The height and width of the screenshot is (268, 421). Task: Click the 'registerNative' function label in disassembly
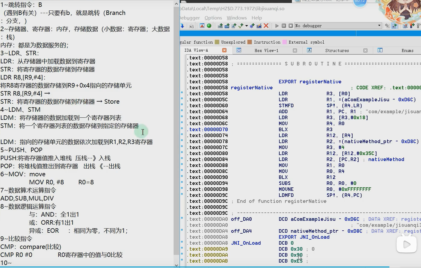(252, 88)
